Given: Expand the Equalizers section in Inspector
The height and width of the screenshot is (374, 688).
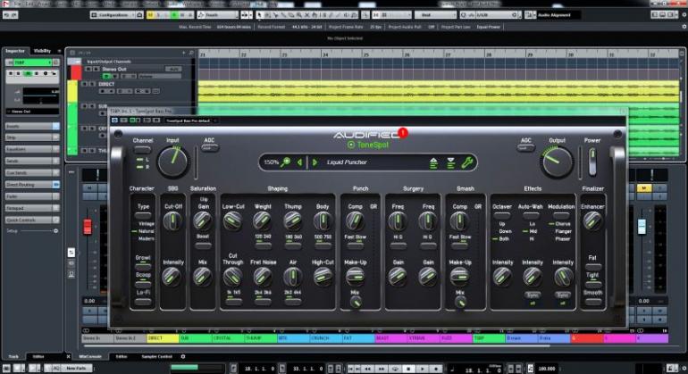Looking at the screenshot, I should [x=32, y=150].
